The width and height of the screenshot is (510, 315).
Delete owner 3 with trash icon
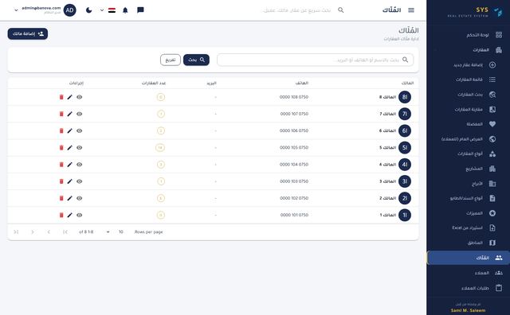pos(61,181)
